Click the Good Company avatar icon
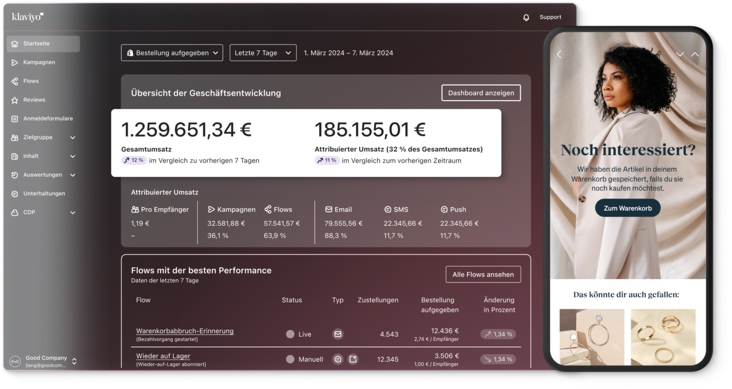 [x=15, y=361]
